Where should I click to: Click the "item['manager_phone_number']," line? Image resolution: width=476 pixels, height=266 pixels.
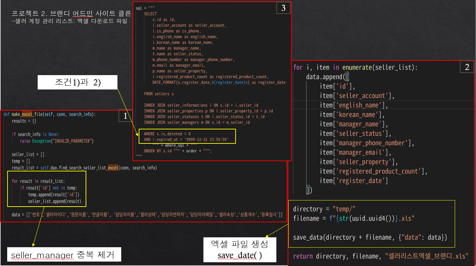(x=367, y=143)
